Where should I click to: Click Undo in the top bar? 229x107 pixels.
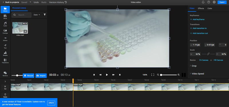(36, 2)
